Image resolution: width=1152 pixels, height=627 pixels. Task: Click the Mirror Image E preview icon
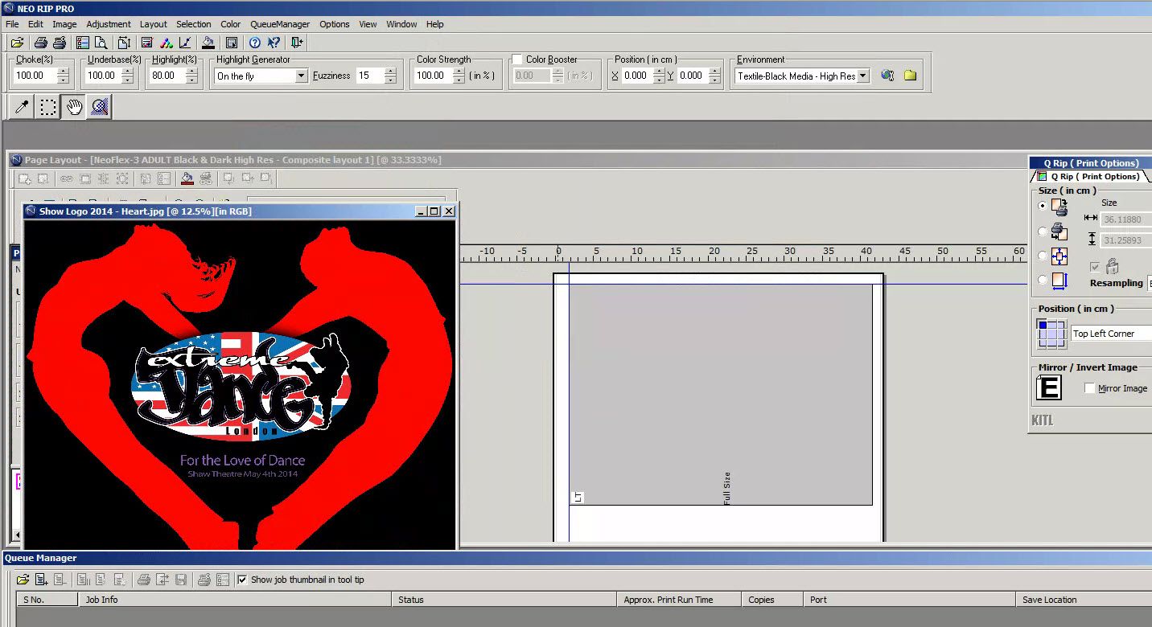(1050, 388)
